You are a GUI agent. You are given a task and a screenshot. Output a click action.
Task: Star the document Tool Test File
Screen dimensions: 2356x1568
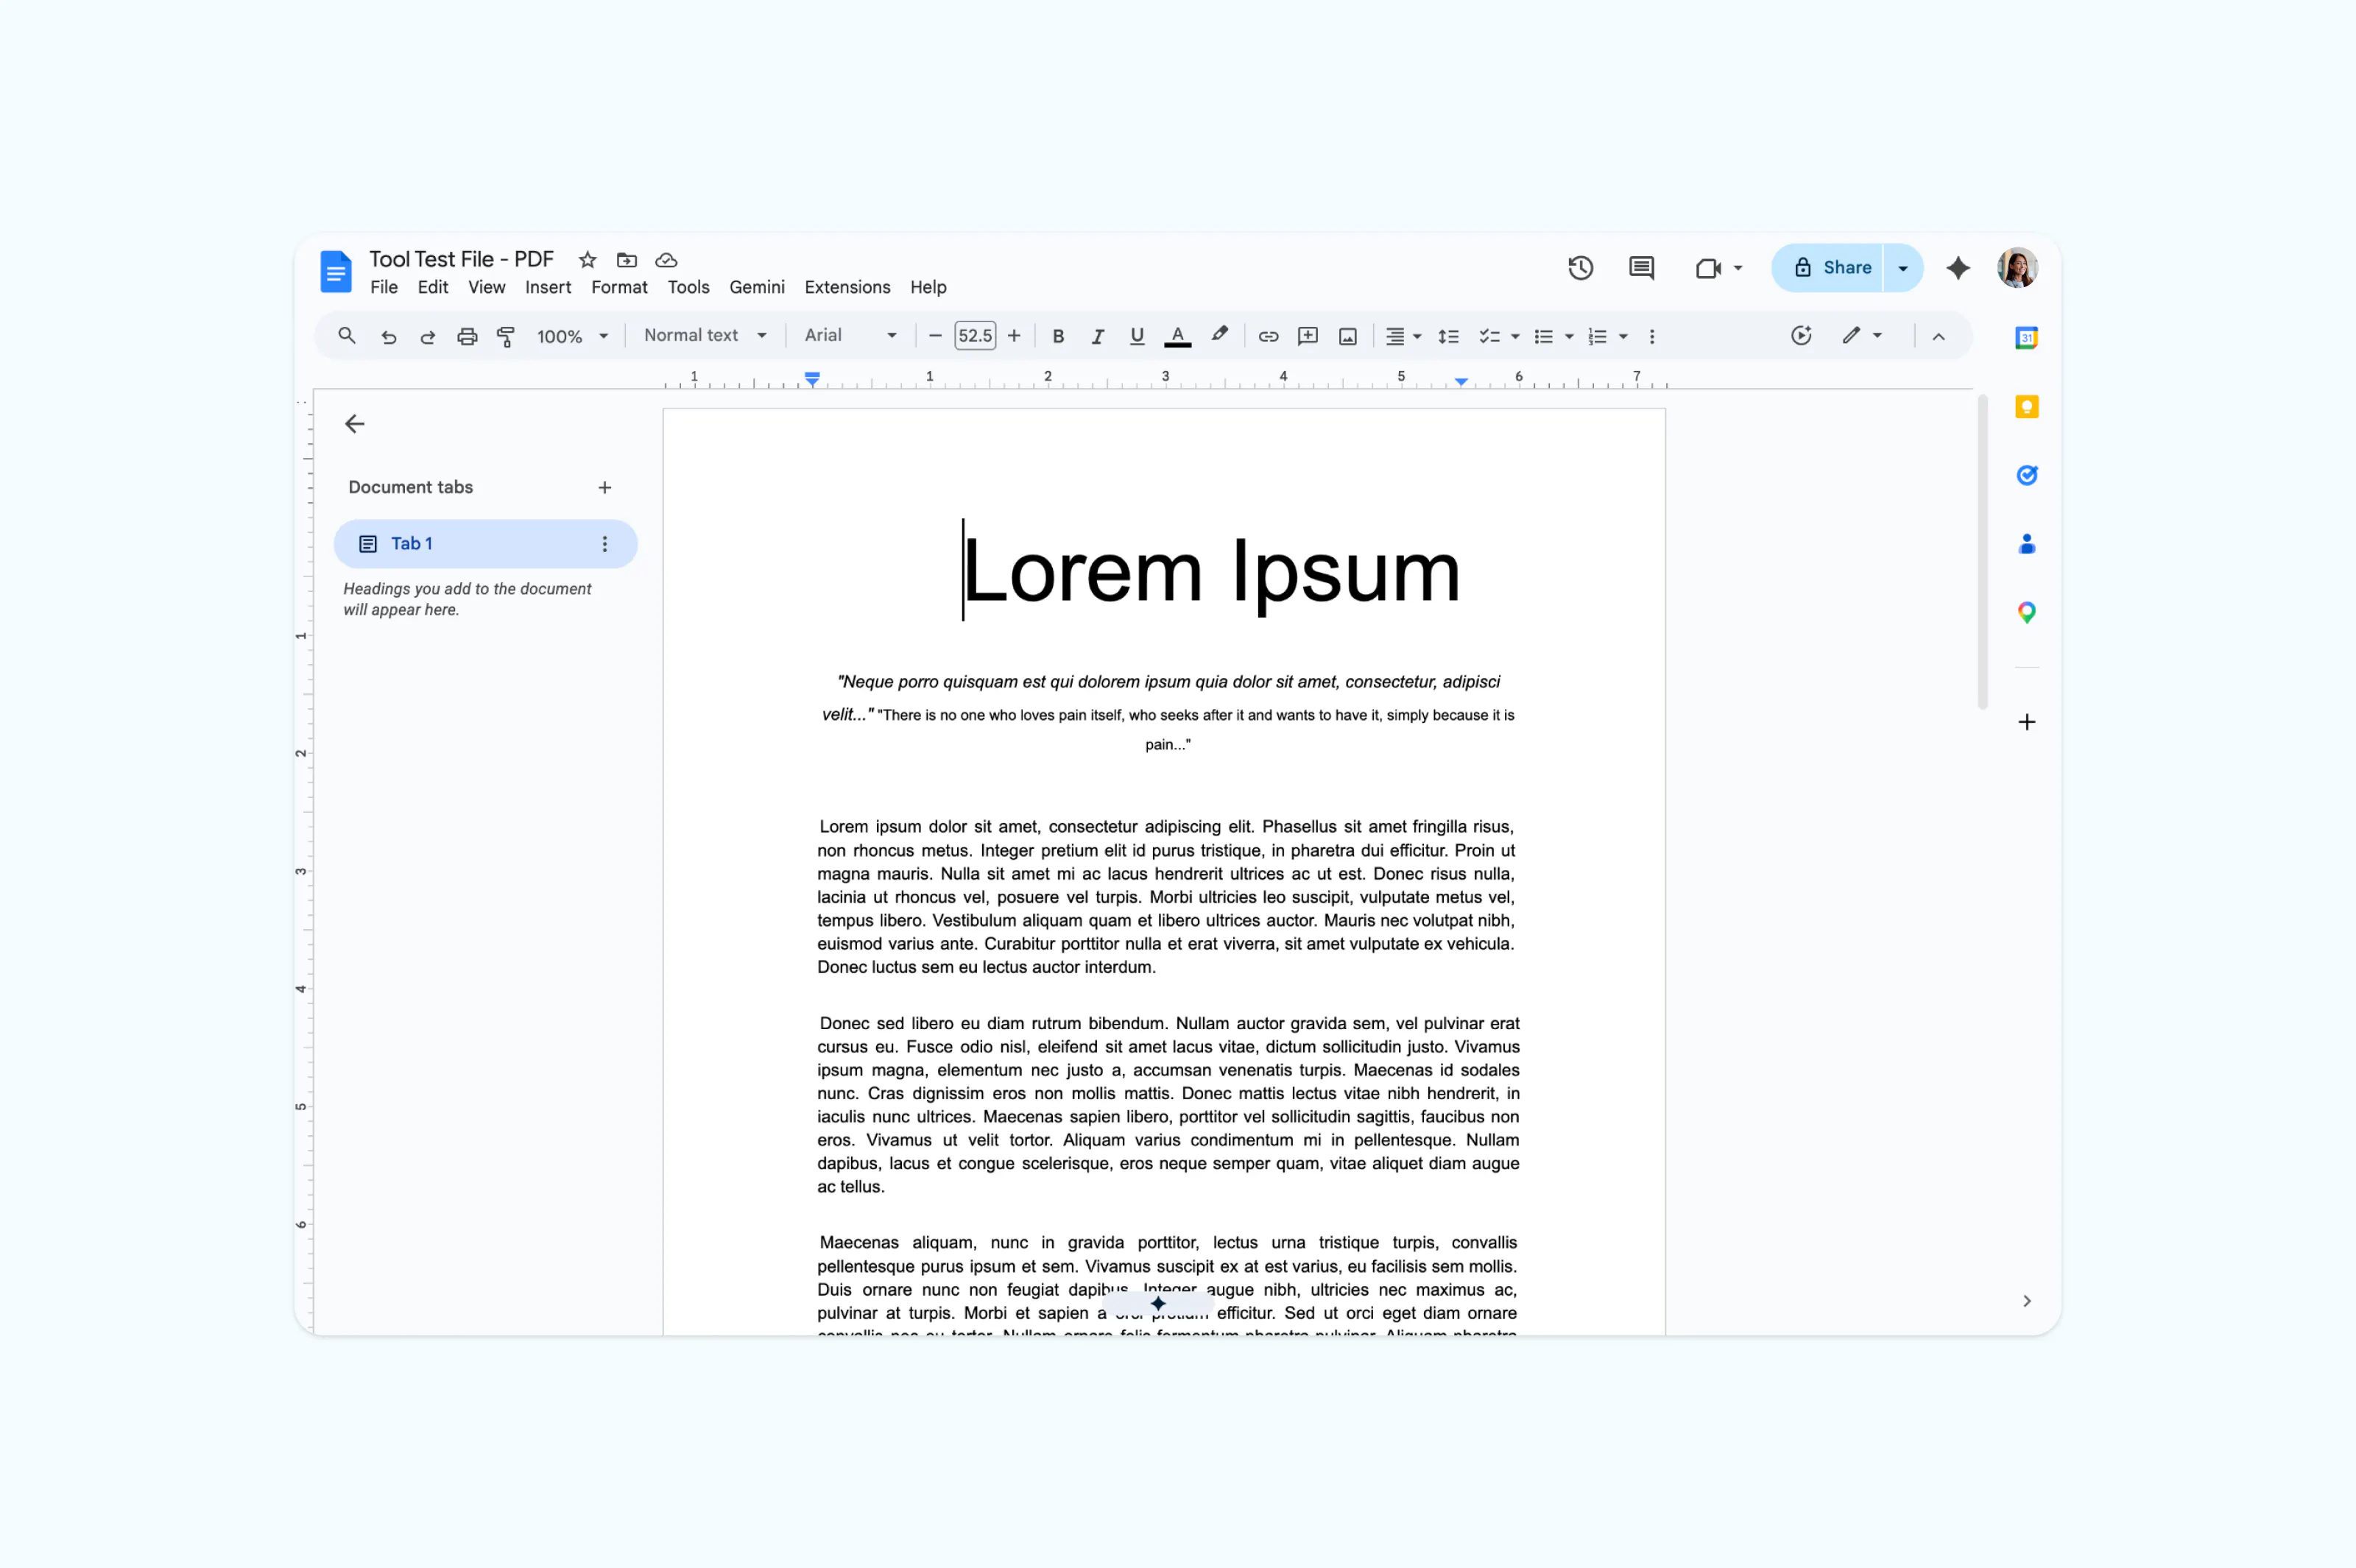click(x=588, y=260)
